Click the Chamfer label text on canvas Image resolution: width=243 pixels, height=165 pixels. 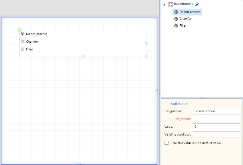(32, 42)
